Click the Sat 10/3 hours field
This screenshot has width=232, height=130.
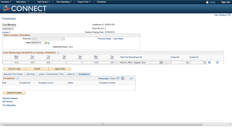coord(58,62)
